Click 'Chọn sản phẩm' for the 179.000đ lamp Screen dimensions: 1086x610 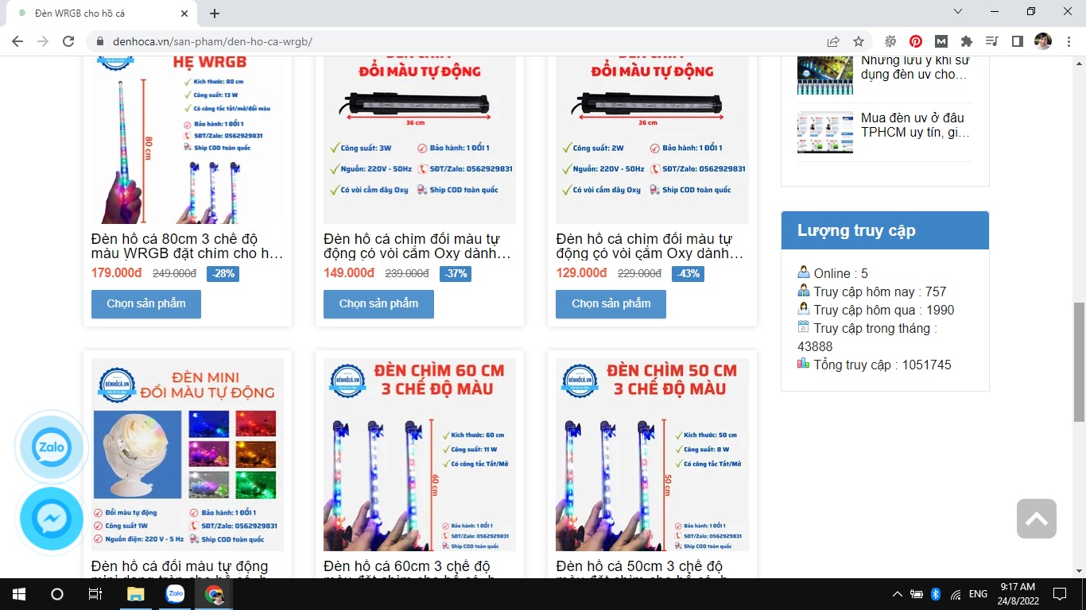[x=146, y=303]
